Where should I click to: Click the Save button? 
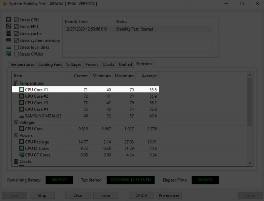coord(106,195)
